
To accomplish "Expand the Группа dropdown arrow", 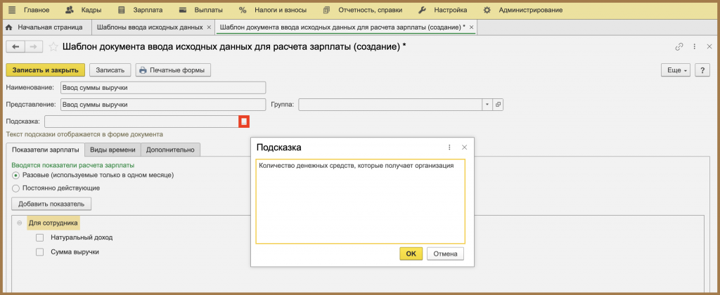I will [x=487, y=104].
